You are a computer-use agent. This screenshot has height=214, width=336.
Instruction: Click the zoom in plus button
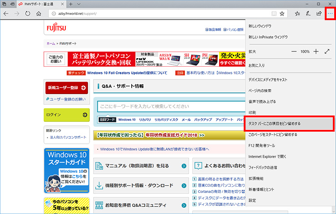click(316, 51)
